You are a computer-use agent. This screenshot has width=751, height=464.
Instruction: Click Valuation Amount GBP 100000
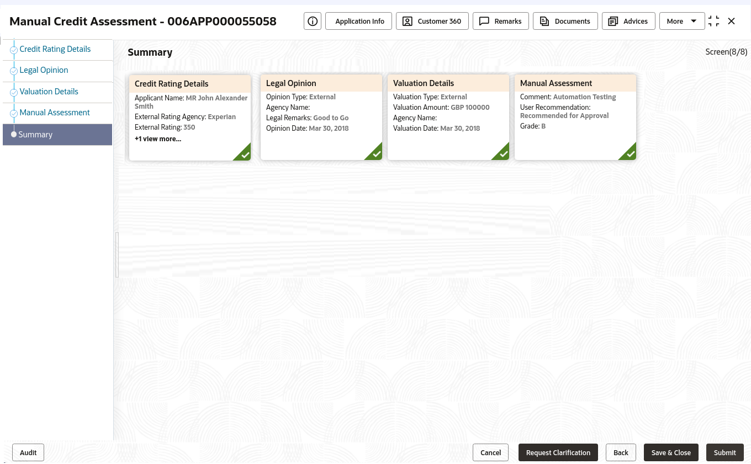(470, 107)
